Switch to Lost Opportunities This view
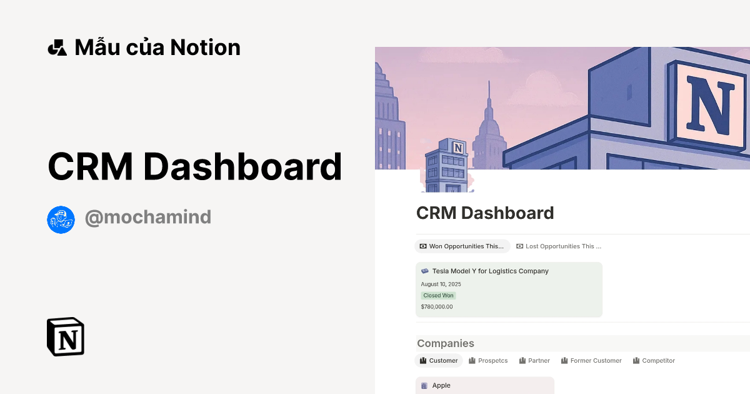The width and height of the screenshot is (750, 394). click(559, 246)
